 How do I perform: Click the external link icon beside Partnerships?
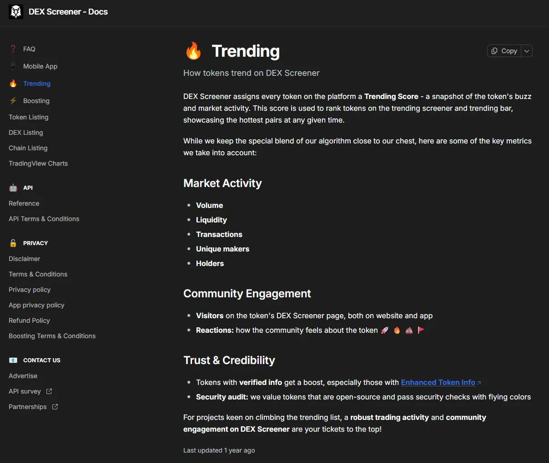pos(55,407)
